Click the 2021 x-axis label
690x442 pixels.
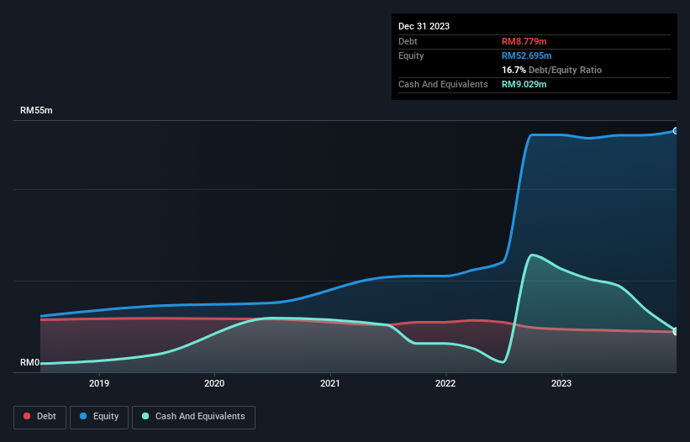point(330,383)
